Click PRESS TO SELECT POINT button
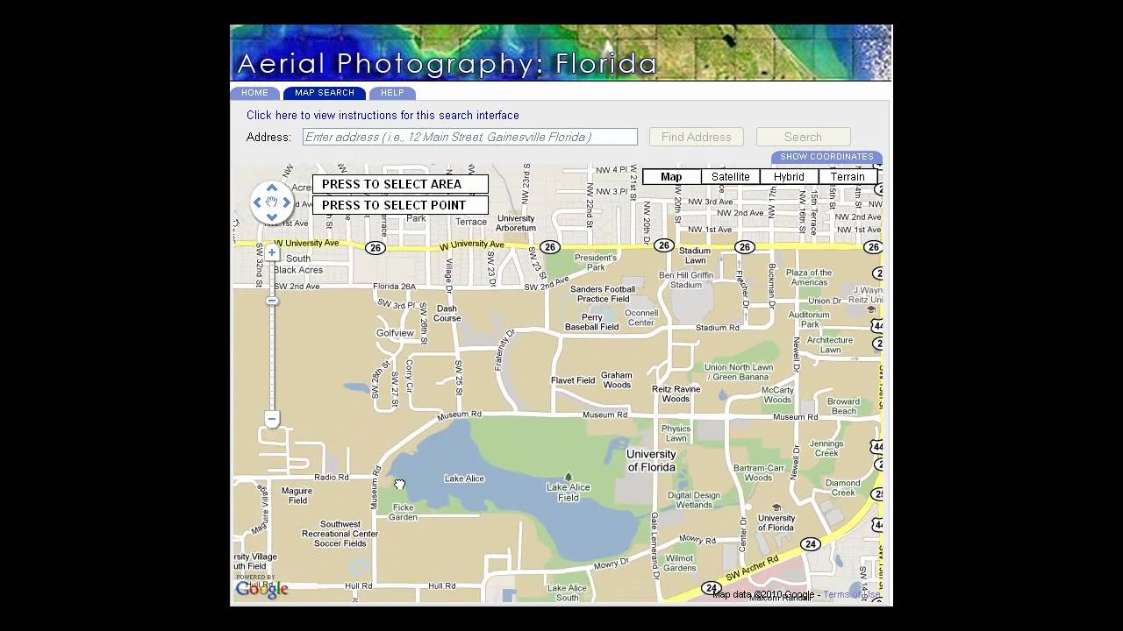The height and width of the screenshot is (631, 1123). [x=400, y=205]
